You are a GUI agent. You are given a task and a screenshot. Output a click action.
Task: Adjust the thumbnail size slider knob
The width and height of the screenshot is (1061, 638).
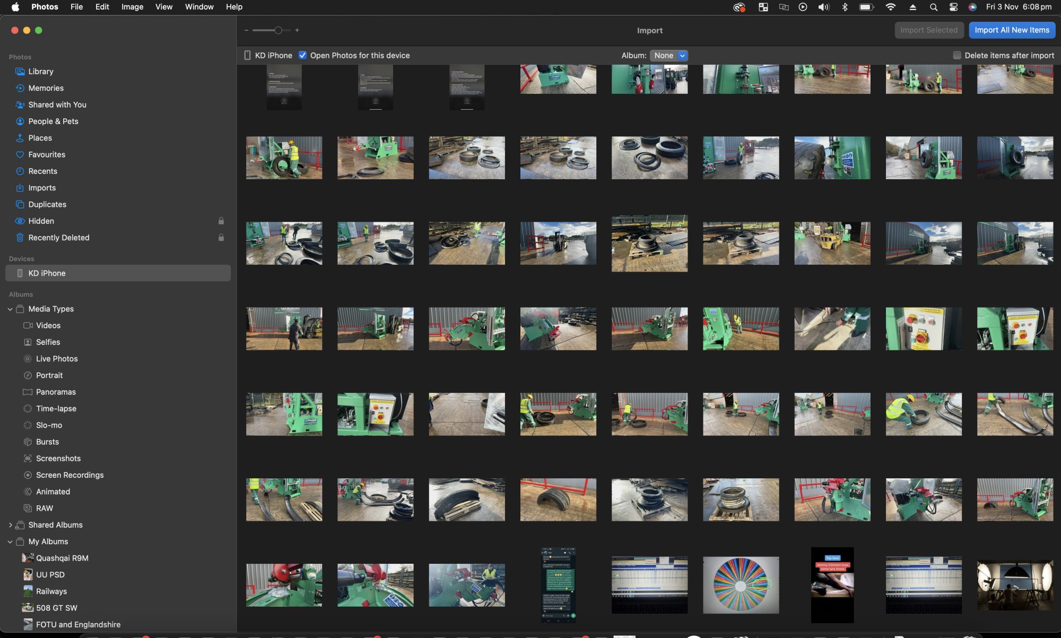(278, 30)
